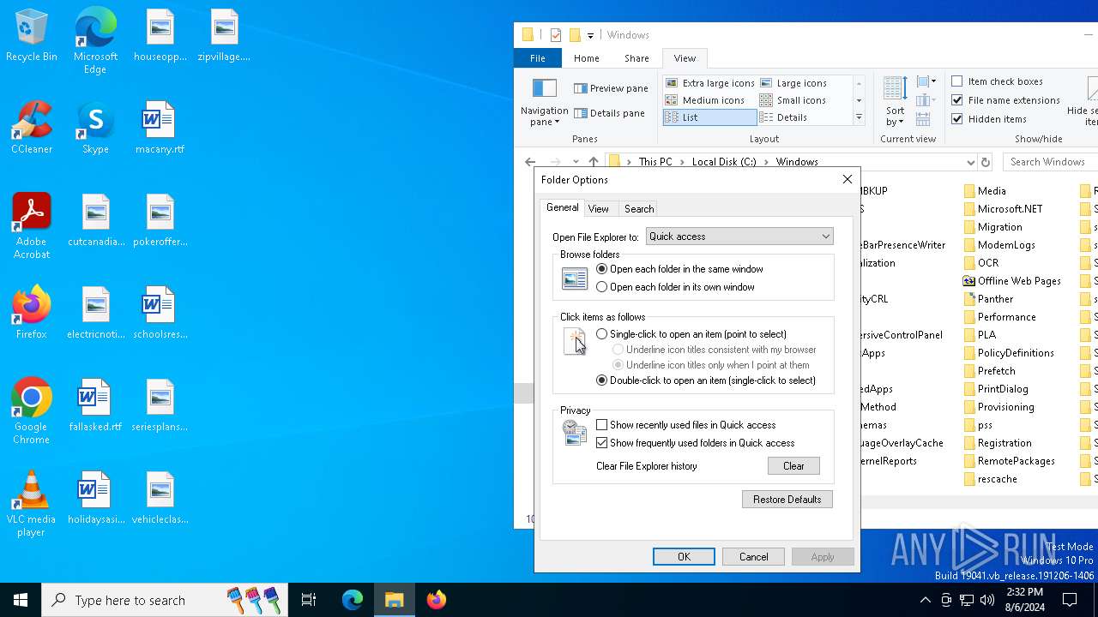
Task: Clear File Explorer history
Action: click(x=793, y=466)
